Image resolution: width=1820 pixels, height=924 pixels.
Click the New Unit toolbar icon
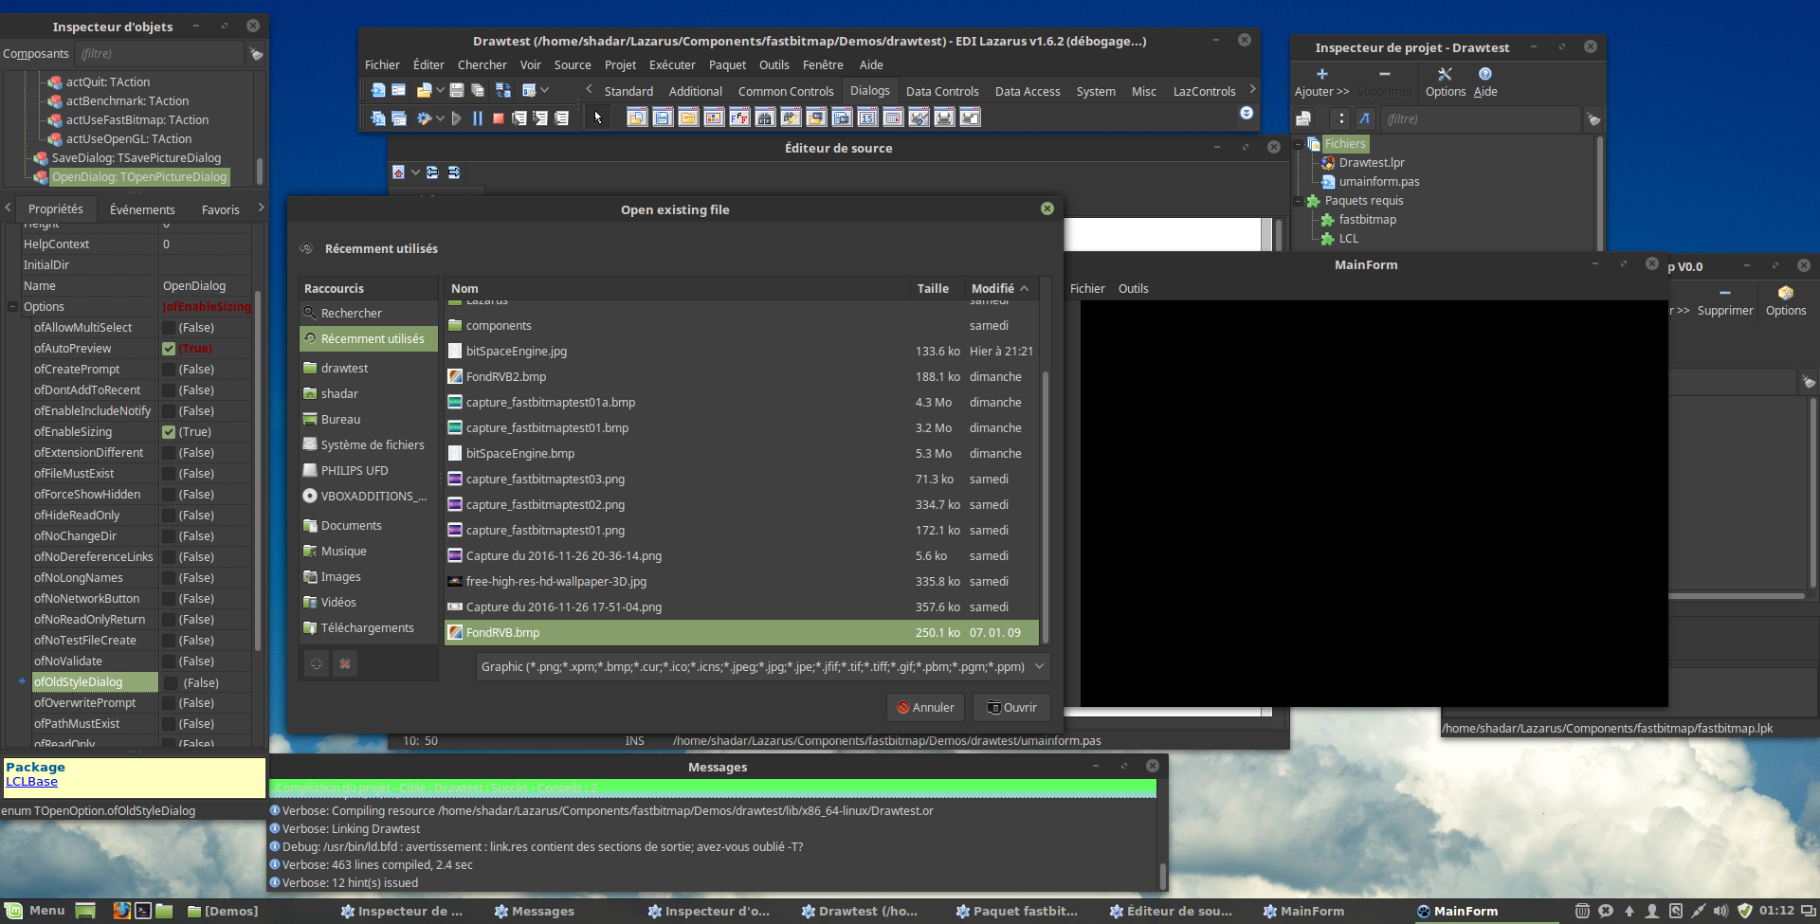click(x=377, y=90)
